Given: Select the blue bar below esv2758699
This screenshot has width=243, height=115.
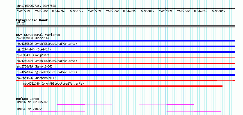Looking at the screenshot, I should (126, 69).
